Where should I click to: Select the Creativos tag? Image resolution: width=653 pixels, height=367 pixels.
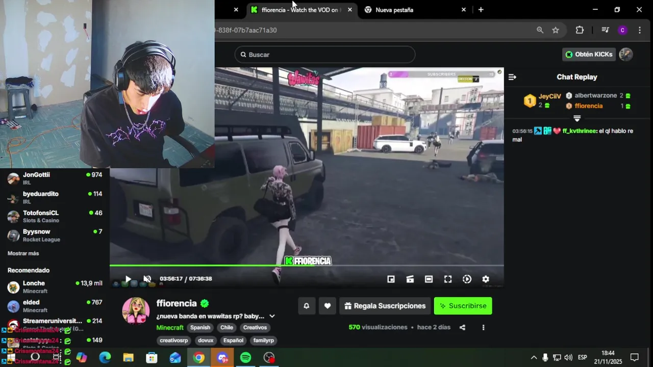(x=255, y=327)
